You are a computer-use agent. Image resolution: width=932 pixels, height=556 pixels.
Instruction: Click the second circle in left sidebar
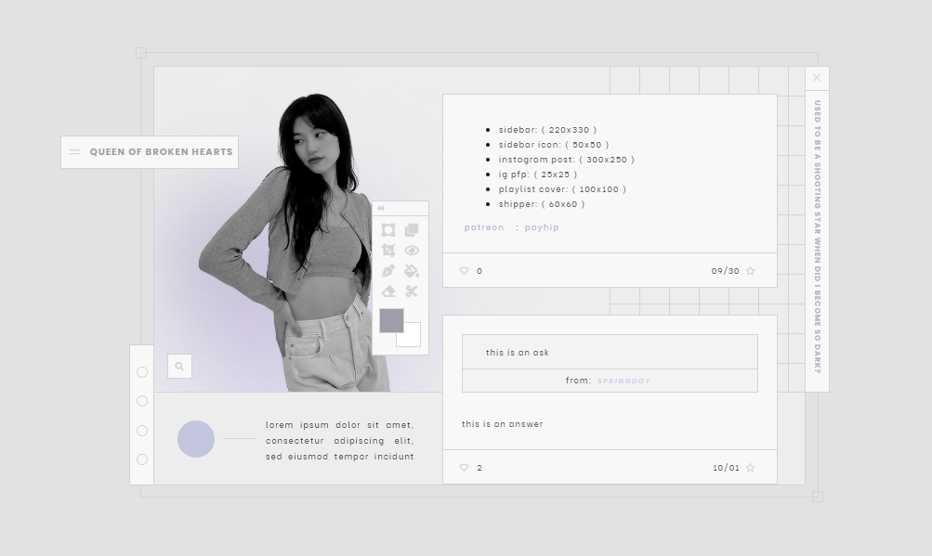pyautogui.click(x=142, y=402)
